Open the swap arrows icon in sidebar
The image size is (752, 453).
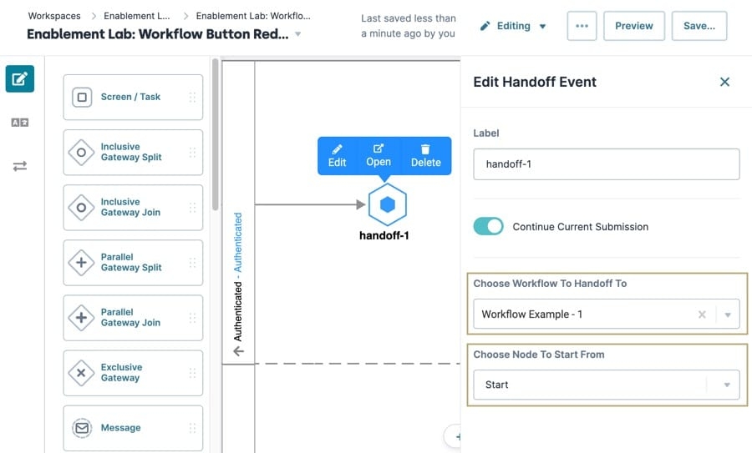coord(20,166)
